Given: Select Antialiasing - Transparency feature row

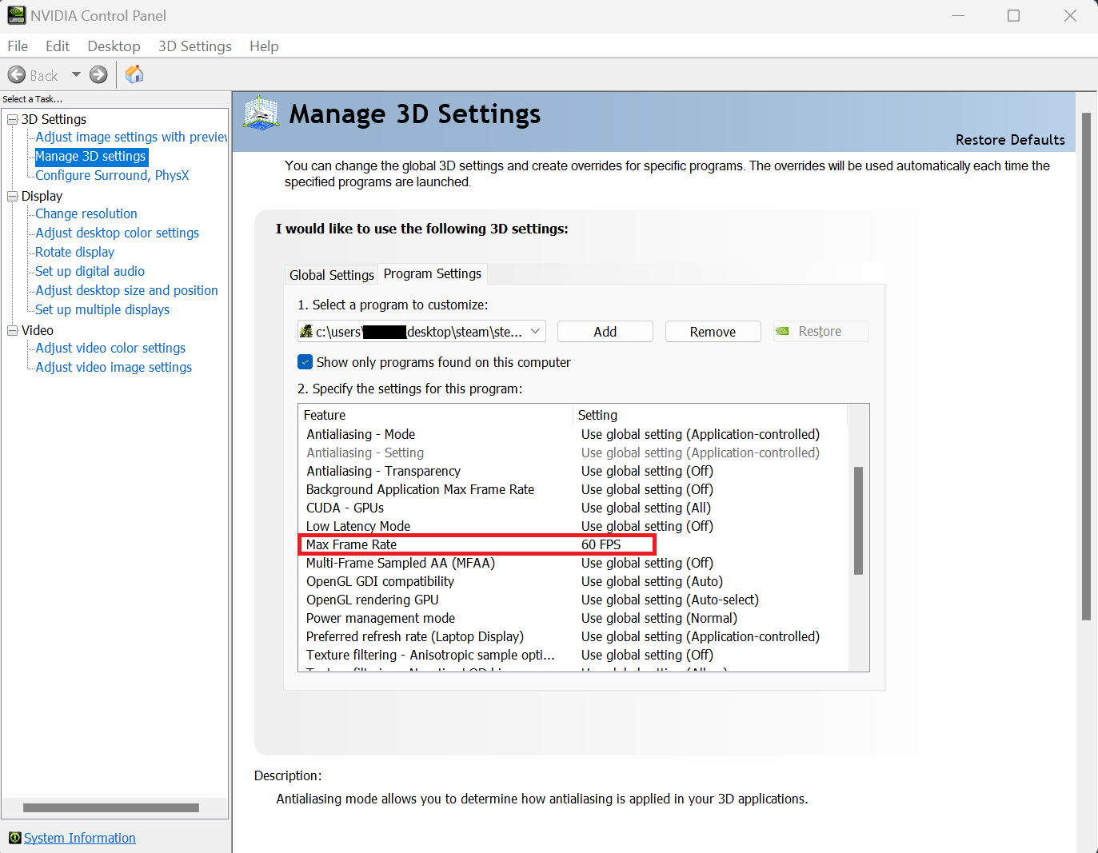Looking at the screenshot, I should pos(573,471).
